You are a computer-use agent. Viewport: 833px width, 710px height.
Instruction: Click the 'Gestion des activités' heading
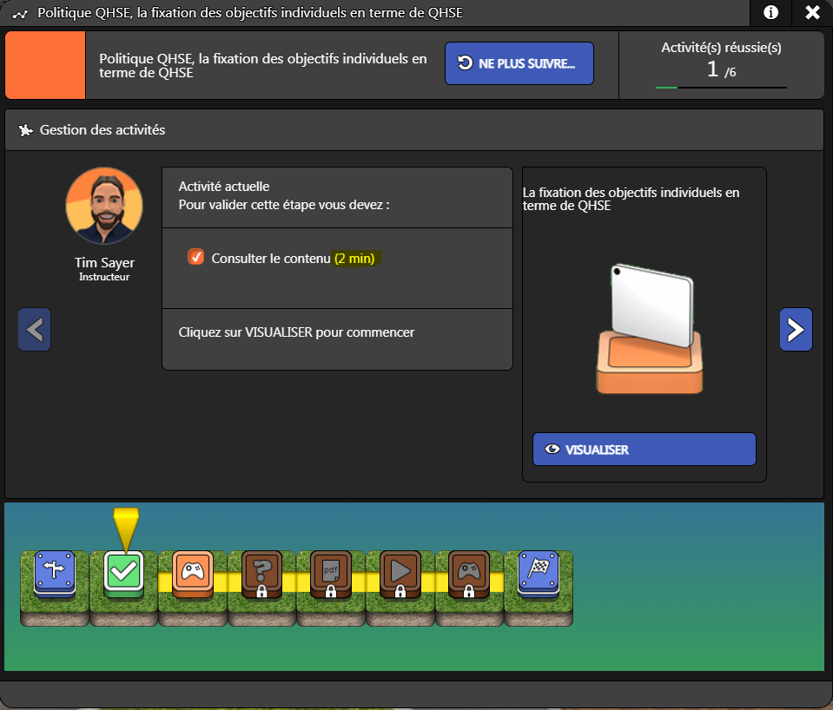click(102, 130)
